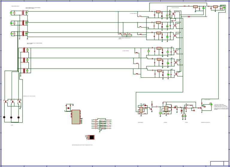This screenshot has height=167, width=230.
Task: Click the top-right corner voltage regulator
Action: 215,7
